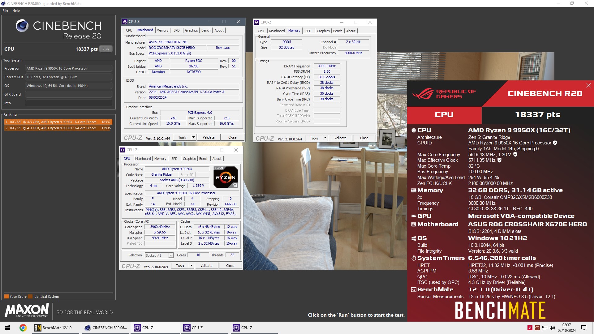Click the CAS# Latency 30.0 clocks value
The height and width of the screenshot is (334, 594).
pyautogui.click(x=327, y=77)
